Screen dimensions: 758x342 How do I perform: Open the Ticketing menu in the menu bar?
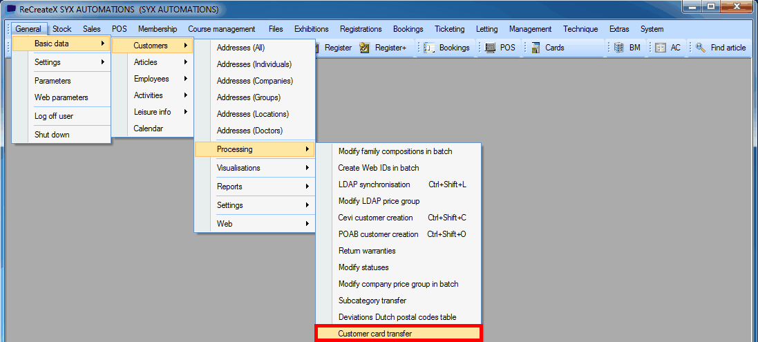[449, 29]
